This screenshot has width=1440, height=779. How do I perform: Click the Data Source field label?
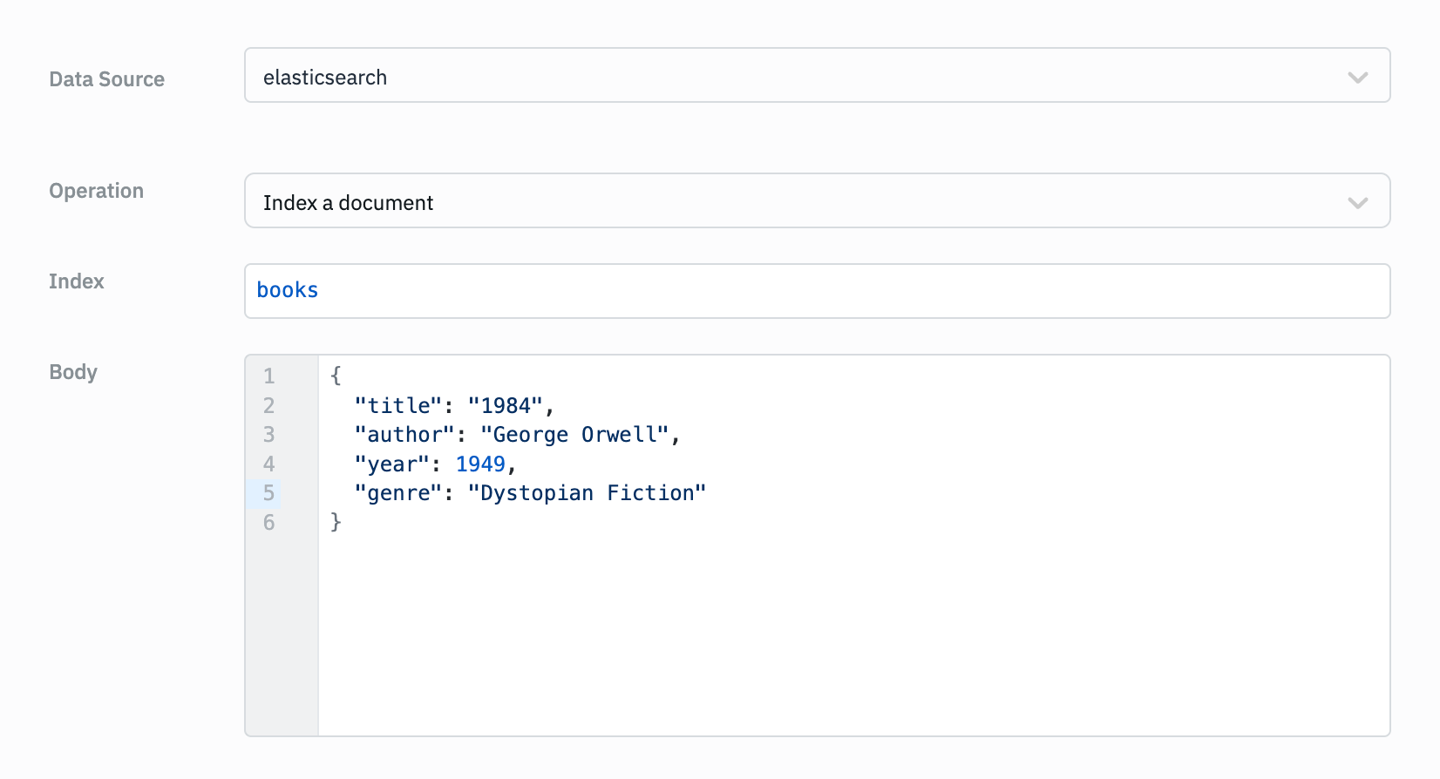click(x=106, y=79)
